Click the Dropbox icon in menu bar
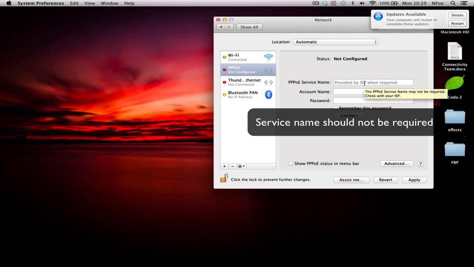Viewport: 474px width, 267px height. click(325, 3)
